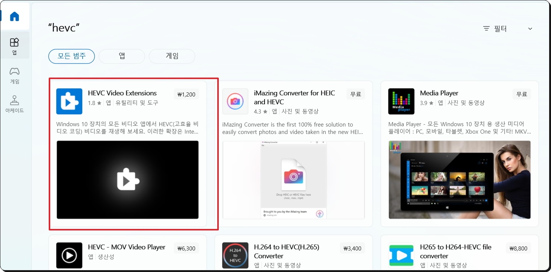Open H265 to H264-HEVC file converter title
The width and height of the screenshot is (551, 272).
coord(456,252)
